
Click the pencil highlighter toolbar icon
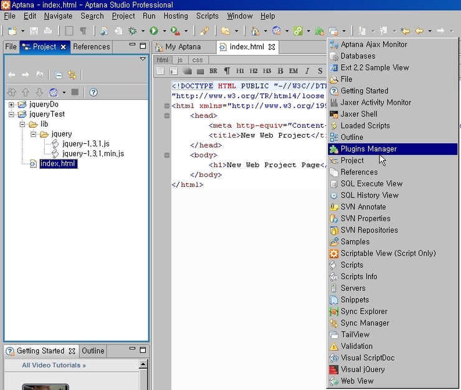tap(204, 31)
